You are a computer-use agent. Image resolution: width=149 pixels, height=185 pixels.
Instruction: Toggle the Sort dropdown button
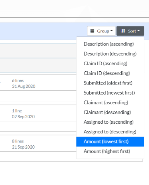point(130,31)
